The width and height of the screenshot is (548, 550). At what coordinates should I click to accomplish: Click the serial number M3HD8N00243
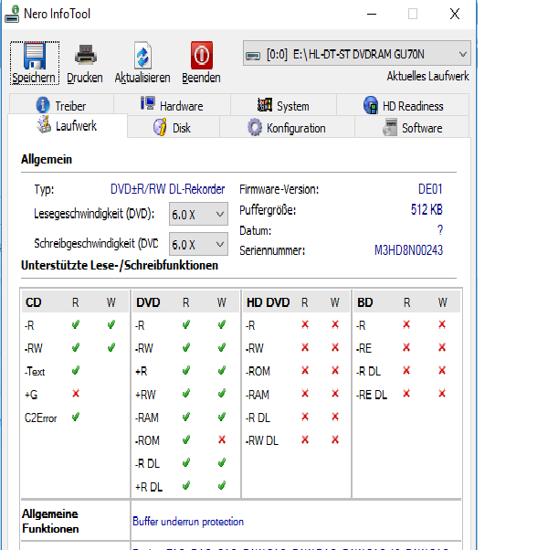tap(408, 250)
